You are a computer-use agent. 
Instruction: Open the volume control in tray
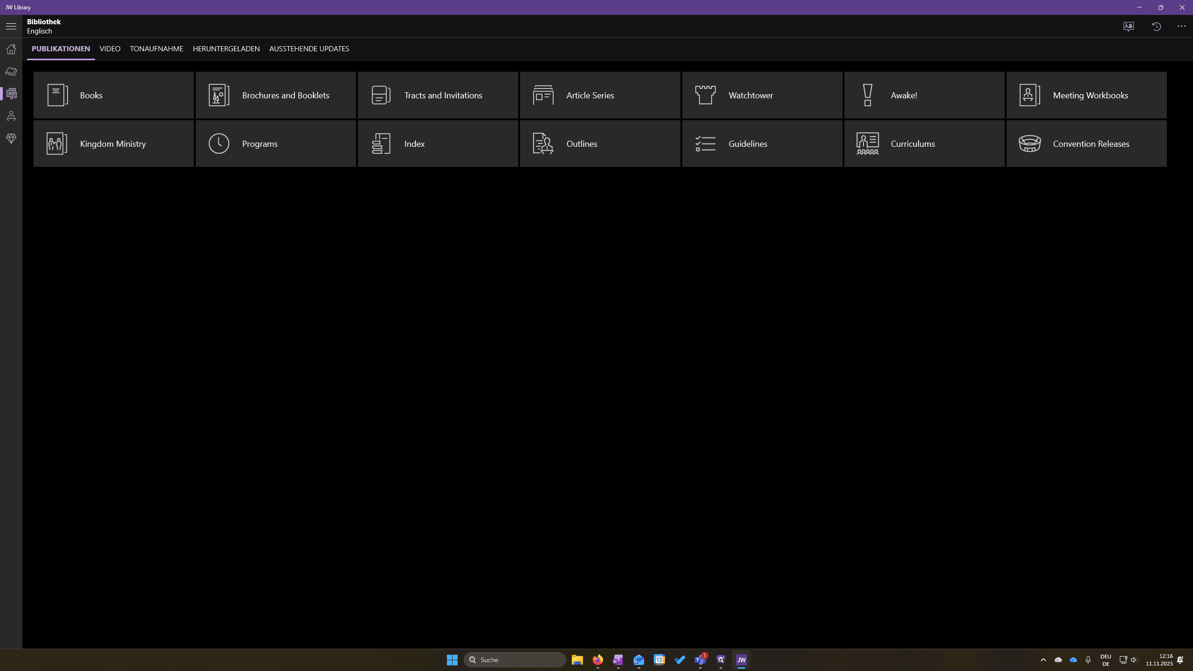[x=1134, y=660]
